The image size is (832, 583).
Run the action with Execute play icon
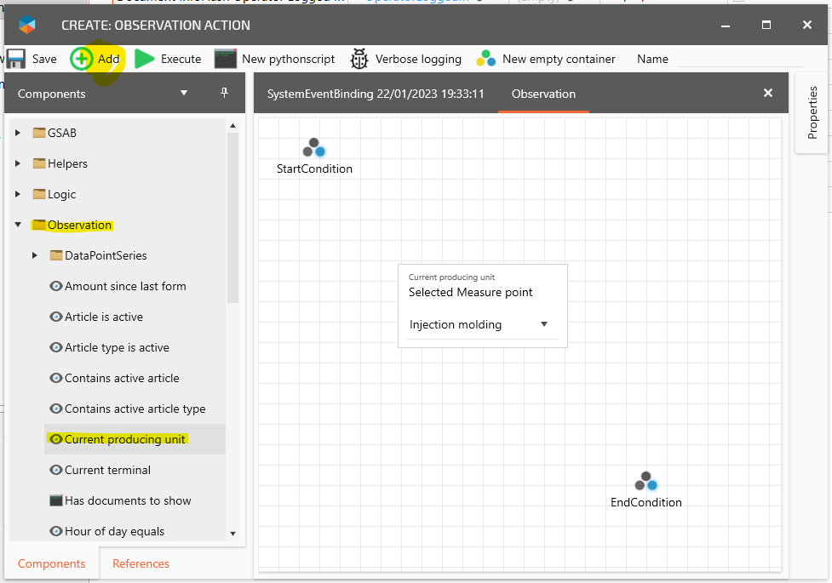(146, 59)
